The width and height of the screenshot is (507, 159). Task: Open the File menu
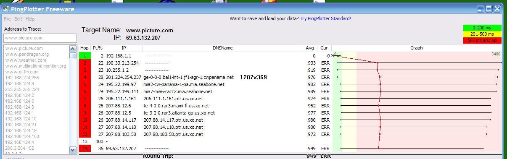7,19
